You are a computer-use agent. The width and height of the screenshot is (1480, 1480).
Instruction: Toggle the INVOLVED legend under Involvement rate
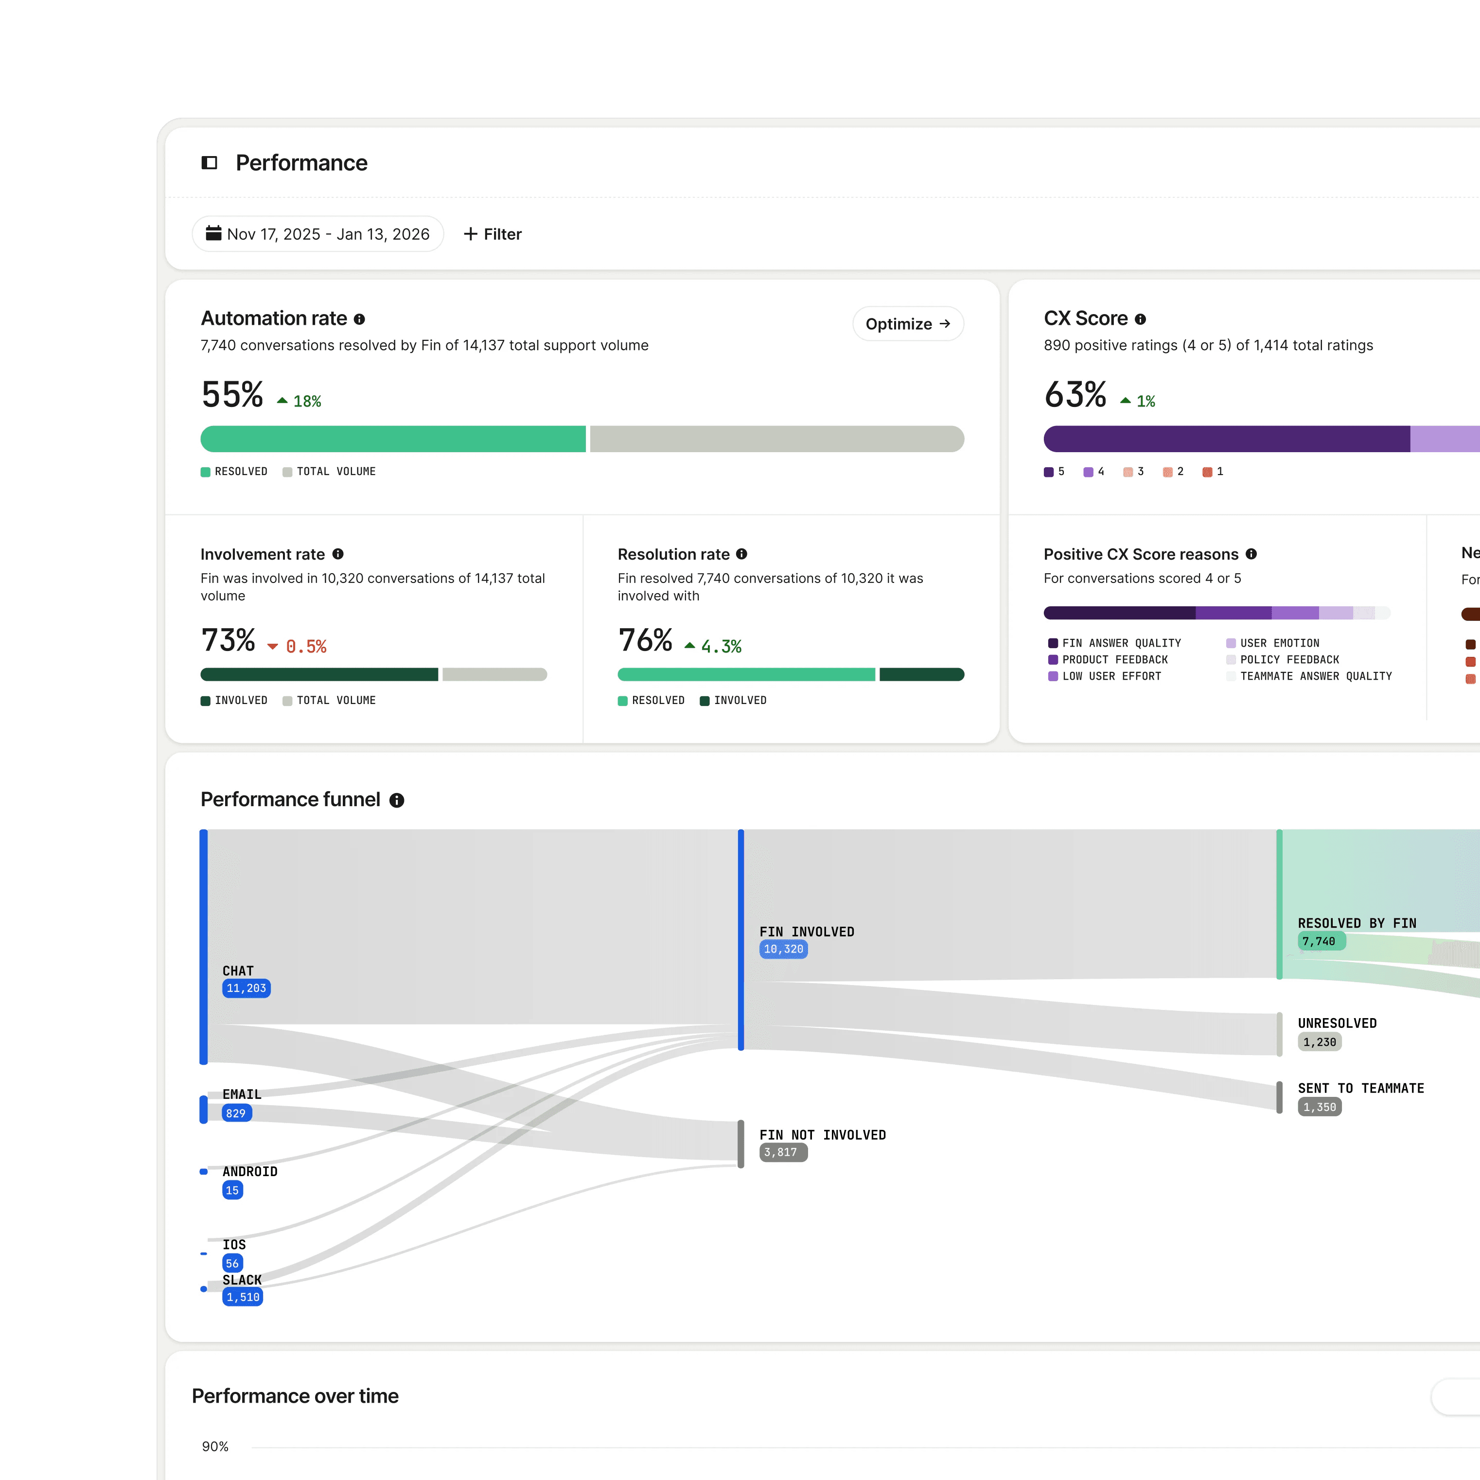click(234, 701)
